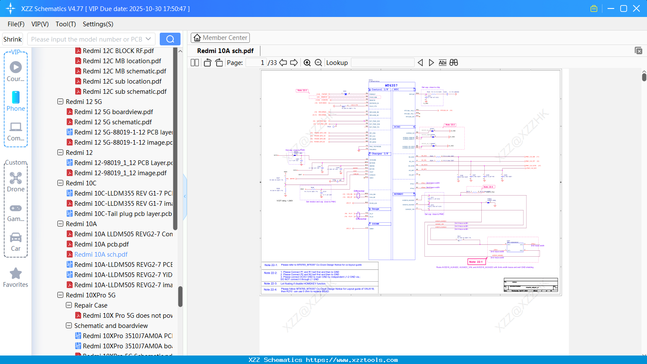
Task: Toggle the Abi whole-word match option
Action: 442,63
